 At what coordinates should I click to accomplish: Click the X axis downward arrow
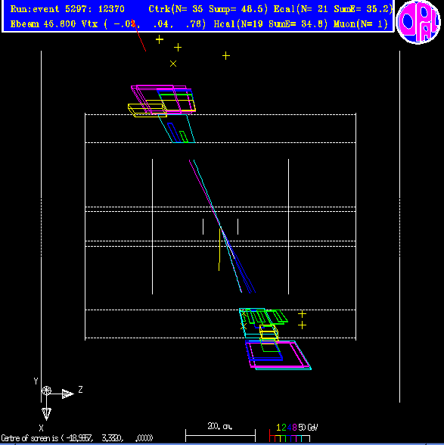47,414
